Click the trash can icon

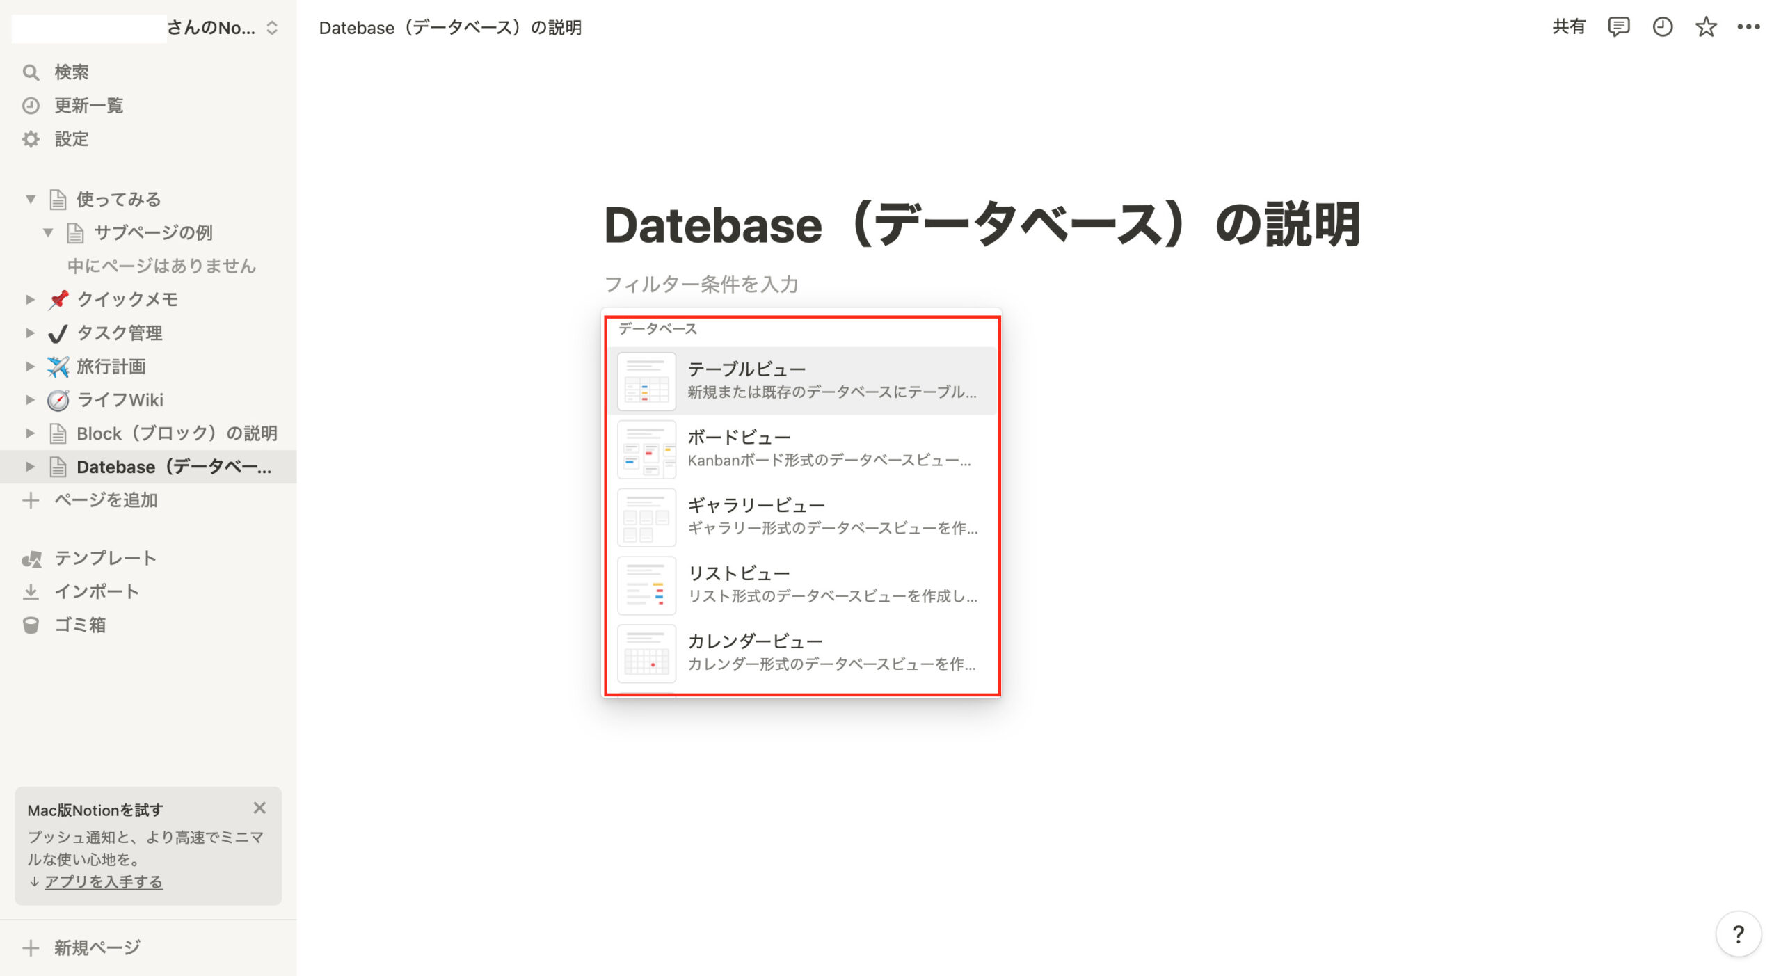click(x=31, y=625)
